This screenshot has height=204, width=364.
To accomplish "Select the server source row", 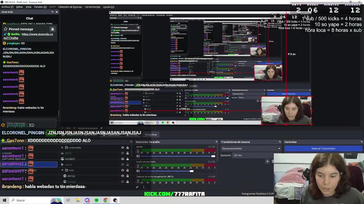I will (95, 165).
